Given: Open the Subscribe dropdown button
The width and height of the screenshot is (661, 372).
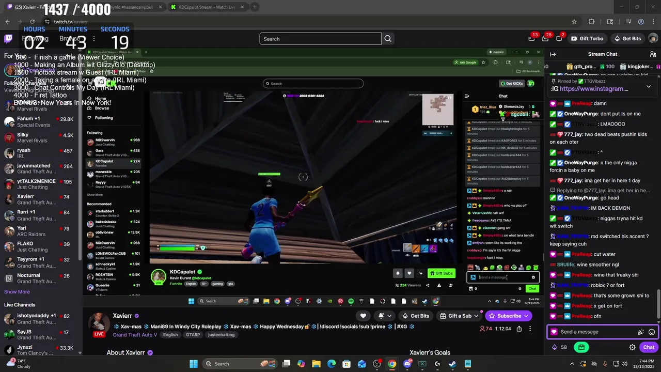Looking at the screenshot, I should (x=509, y=316).
